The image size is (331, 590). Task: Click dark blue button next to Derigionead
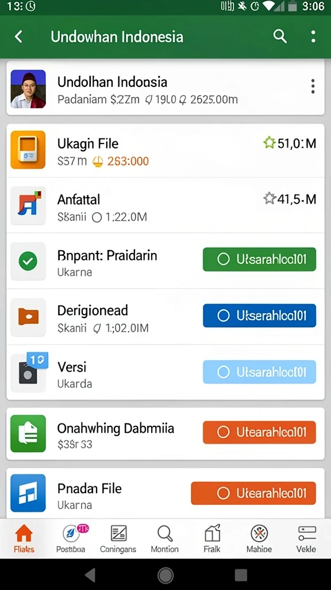(x=259, y=315)
